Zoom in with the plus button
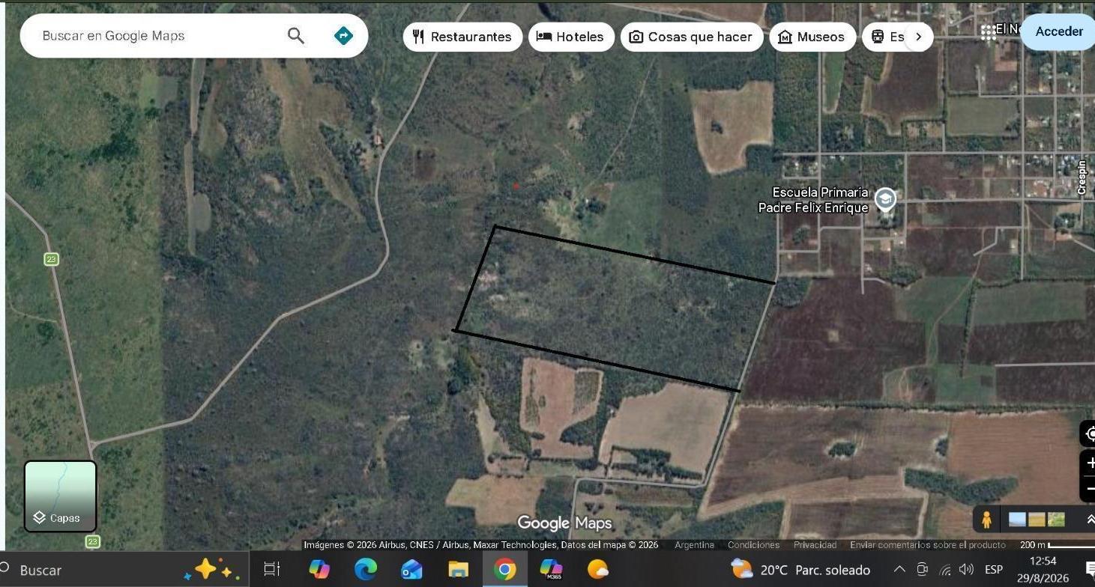The image size is (1095, 587). [x=1089, y=463]
